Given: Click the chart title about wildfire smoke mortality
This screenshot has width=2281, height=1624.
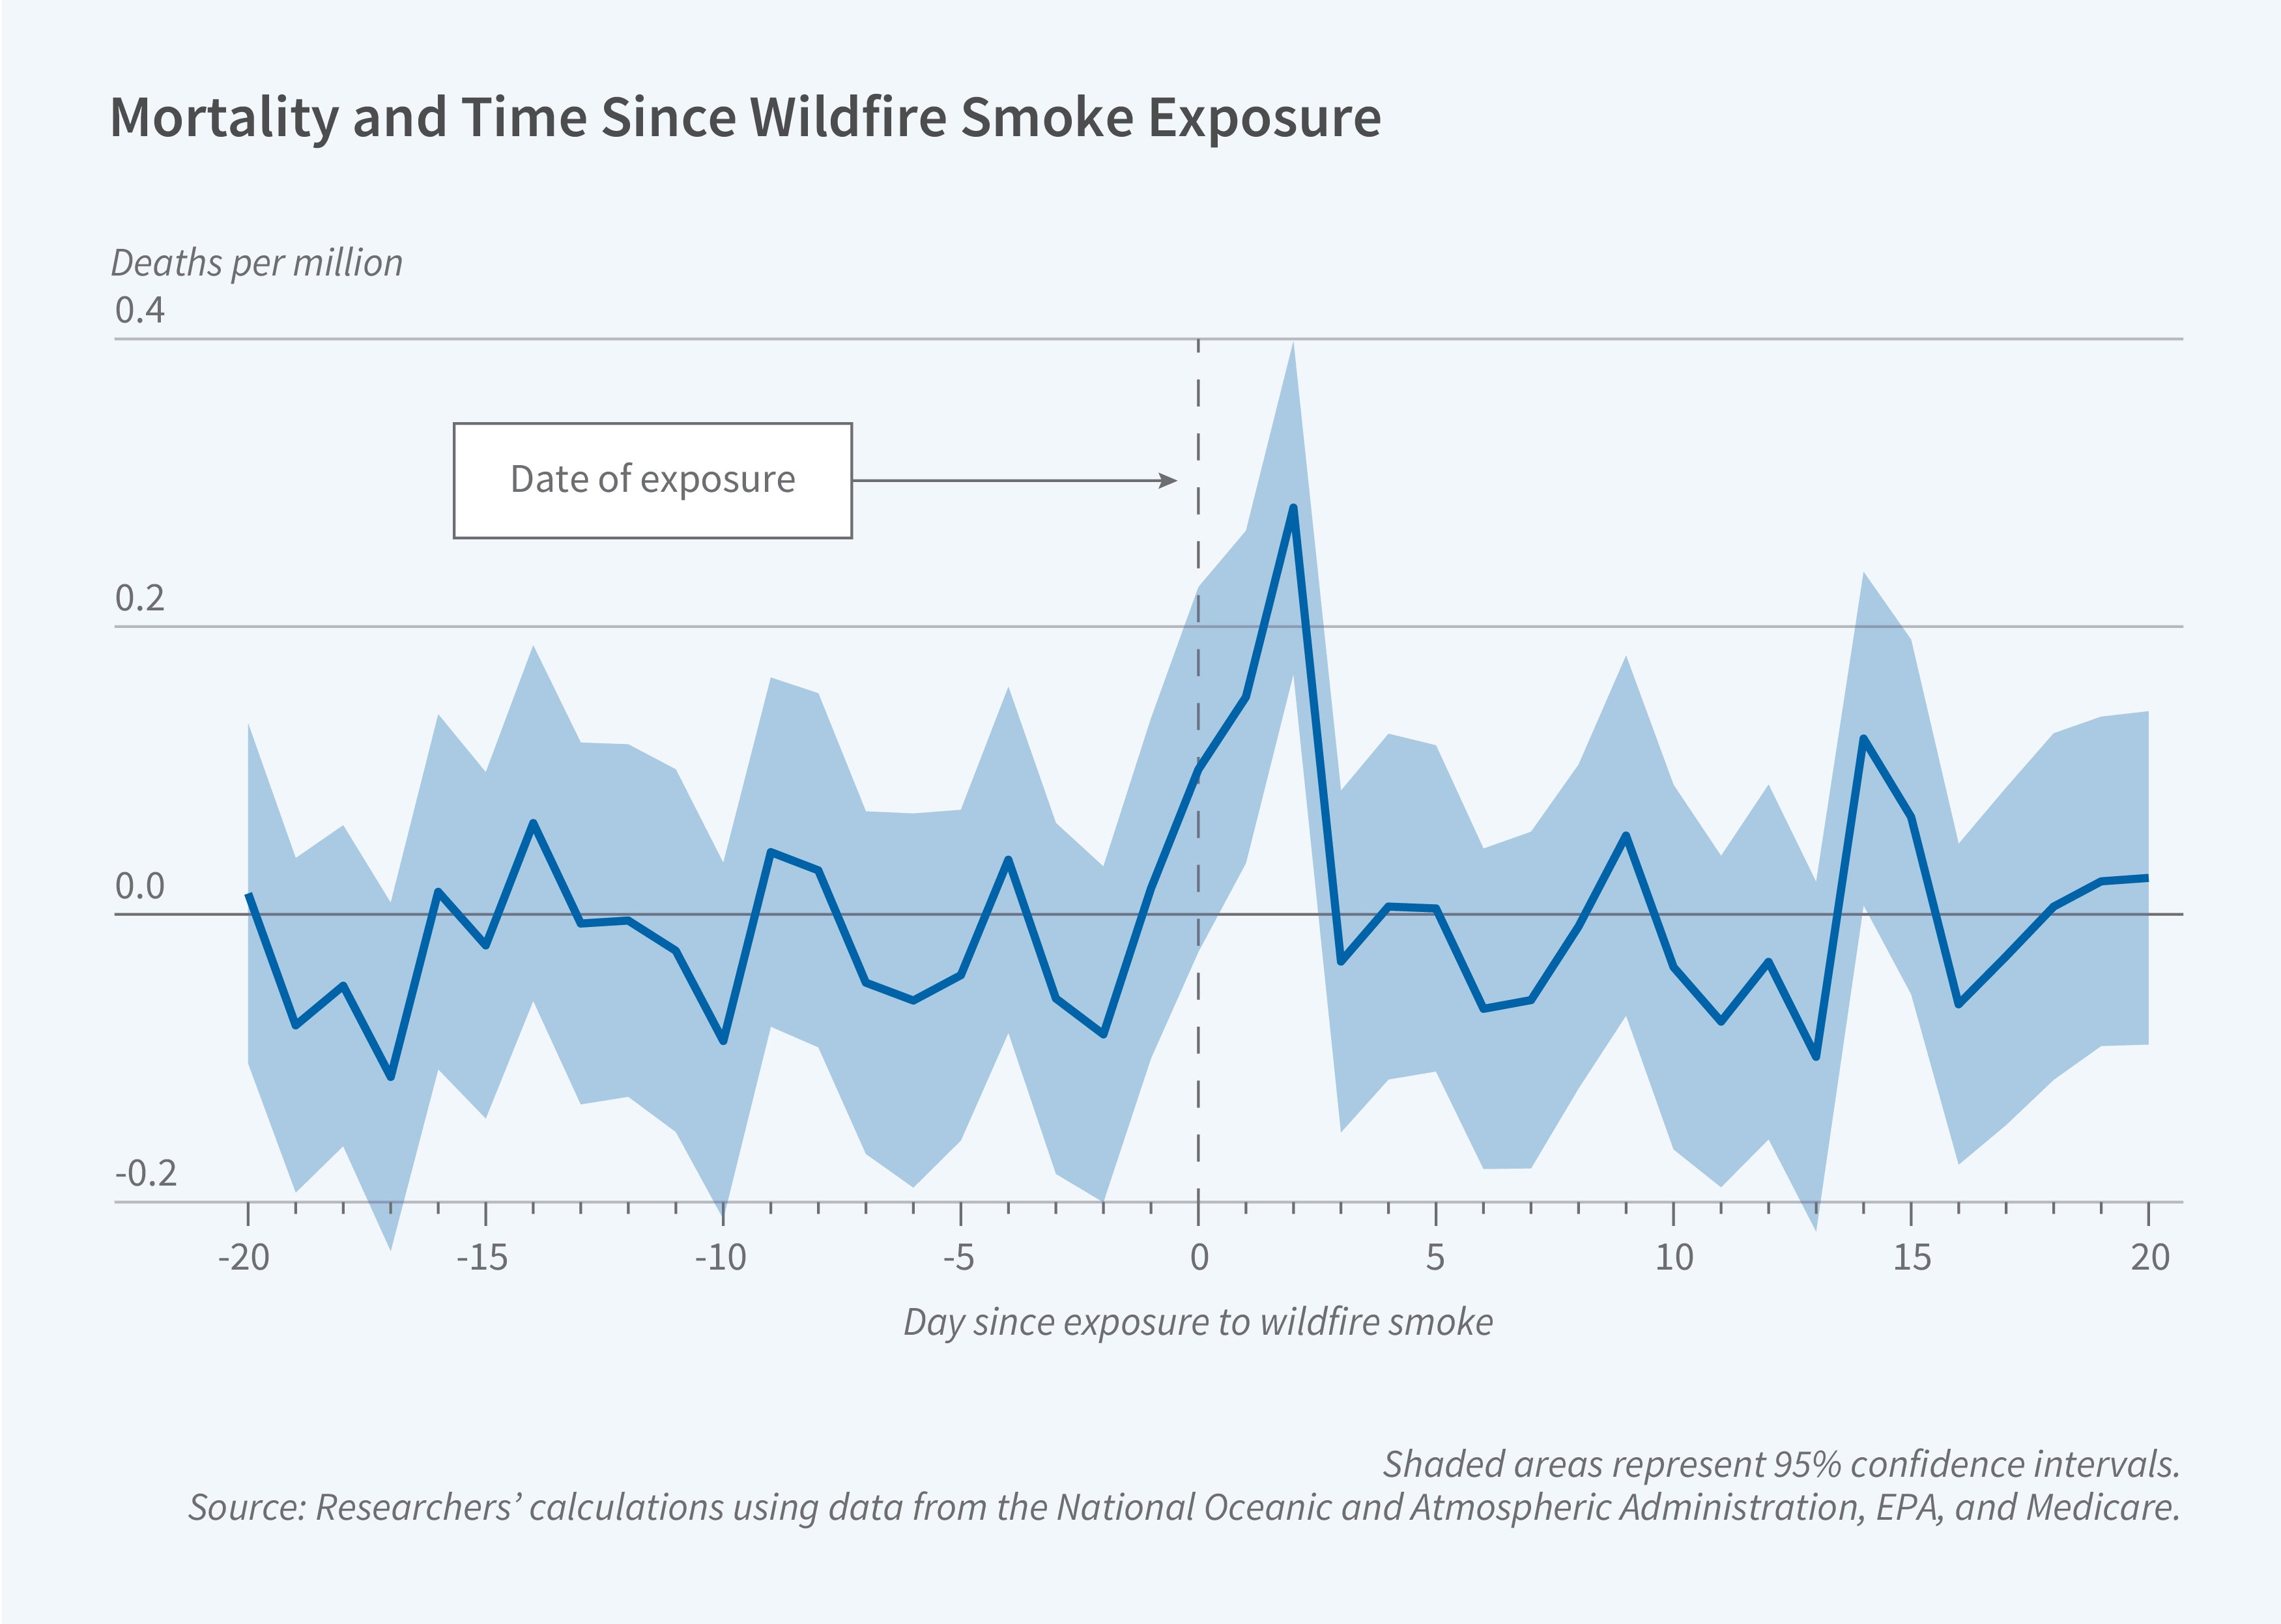Looking at the screenshot, I should 745,118.
